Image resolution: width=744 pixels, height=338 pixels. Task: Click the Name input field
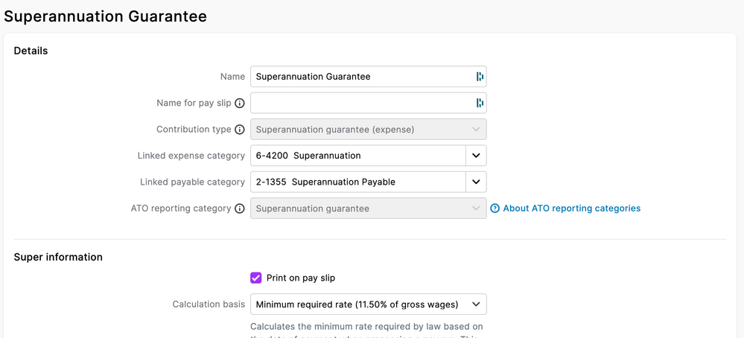click(361, 77)
